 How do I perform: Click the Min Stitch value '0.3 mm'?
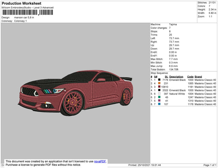click(x=173, y=63)
